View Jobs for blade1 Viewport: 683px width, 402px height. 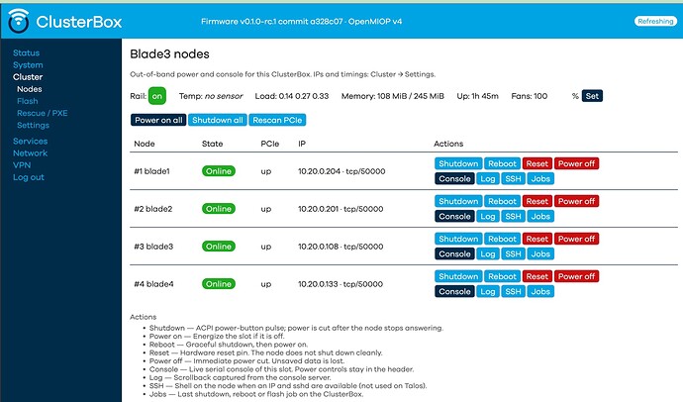click(540, 179)
